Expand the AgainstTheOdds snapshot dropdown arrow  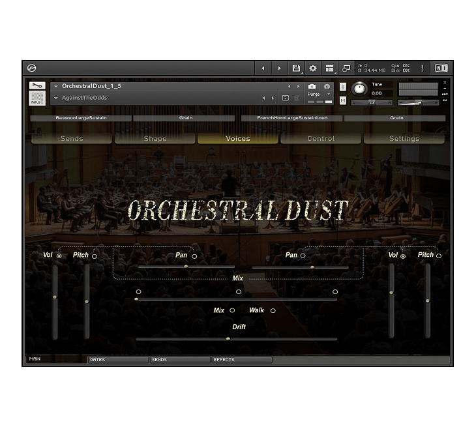(x=56, y=98)
